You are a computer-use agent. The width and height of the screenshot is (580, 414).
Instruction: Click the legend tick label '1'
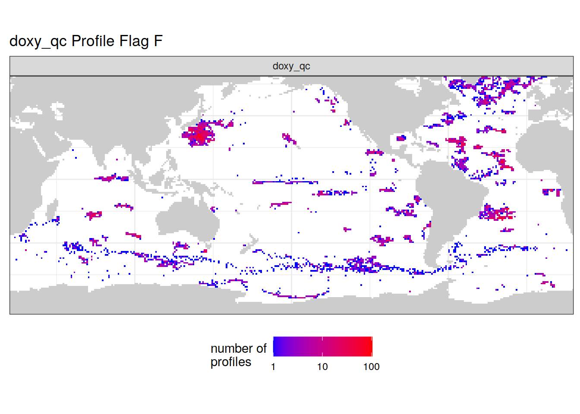[273, 367]
